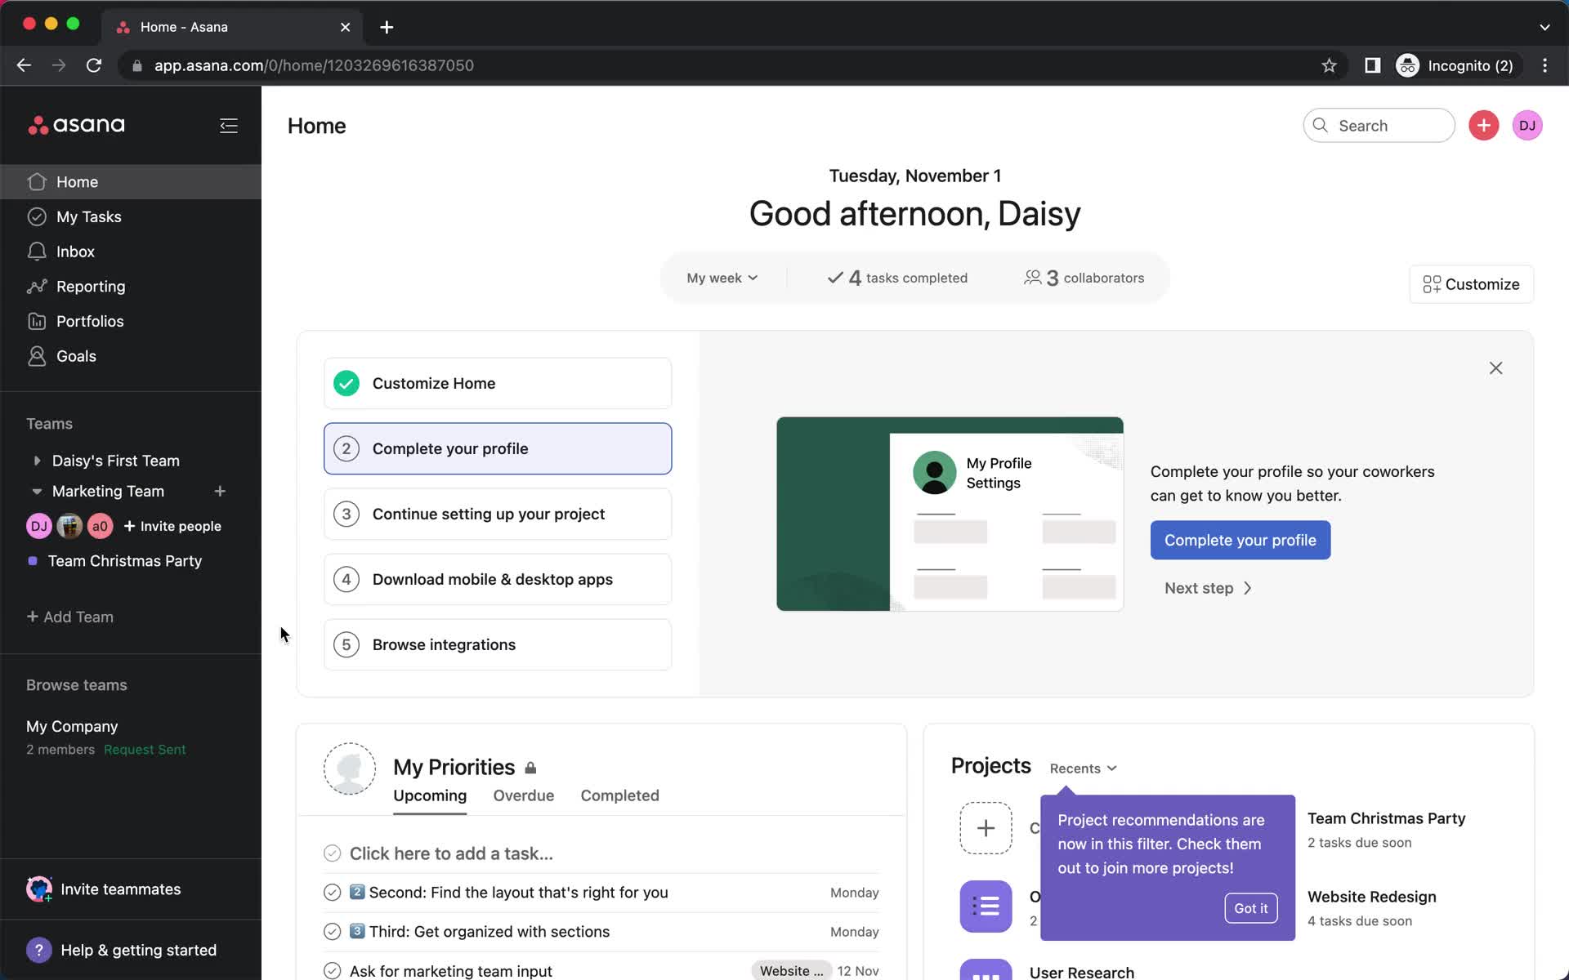Select Download mobile & desktop apps step
The height and width of the screenshot is (980, 1569).
coord(498,579)
